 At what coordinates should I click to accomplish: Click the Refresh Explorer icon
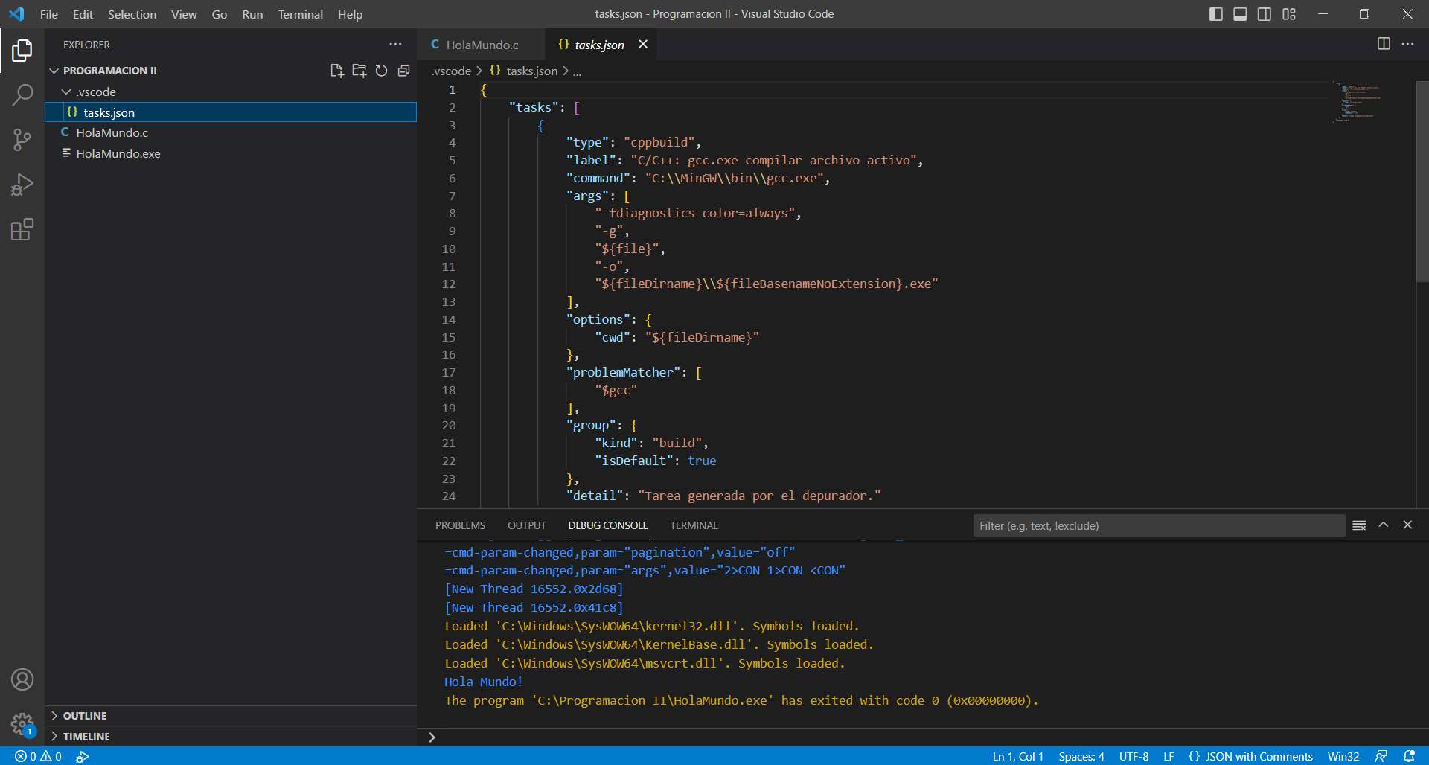coord(382,71)
